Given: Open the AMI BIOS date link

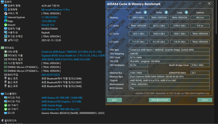Looking at the screenshot, I should (51, 75).
